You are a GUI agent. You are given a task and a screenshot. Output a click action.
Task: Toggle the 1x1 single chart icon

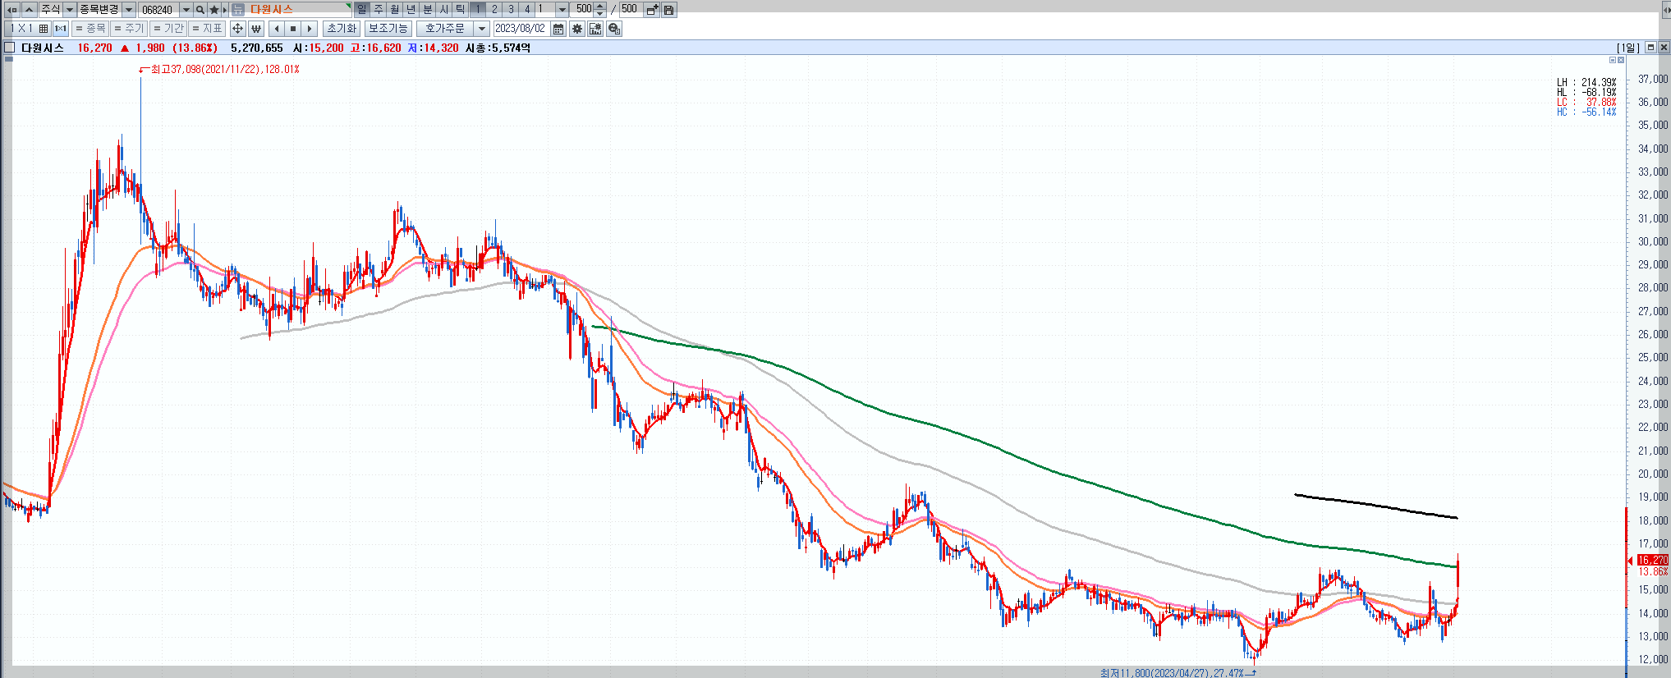(60, 29)
